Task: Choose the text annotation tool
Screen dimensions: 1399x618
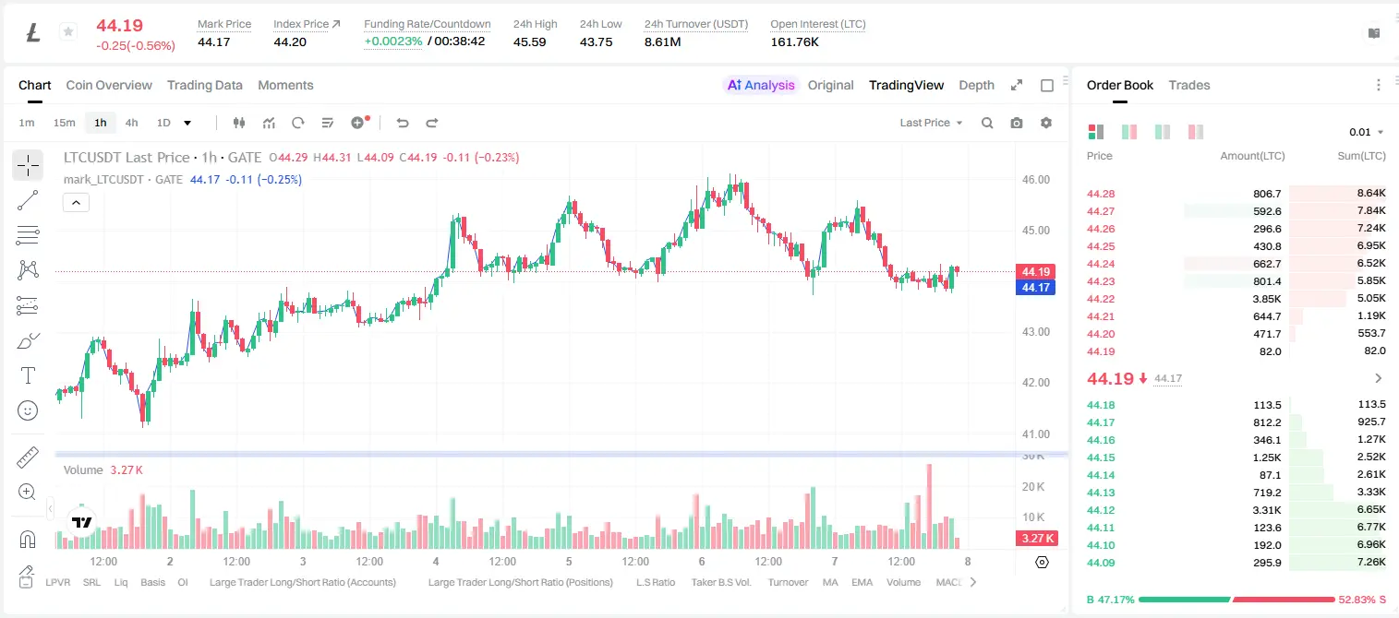Action: [x=28, y=375]
